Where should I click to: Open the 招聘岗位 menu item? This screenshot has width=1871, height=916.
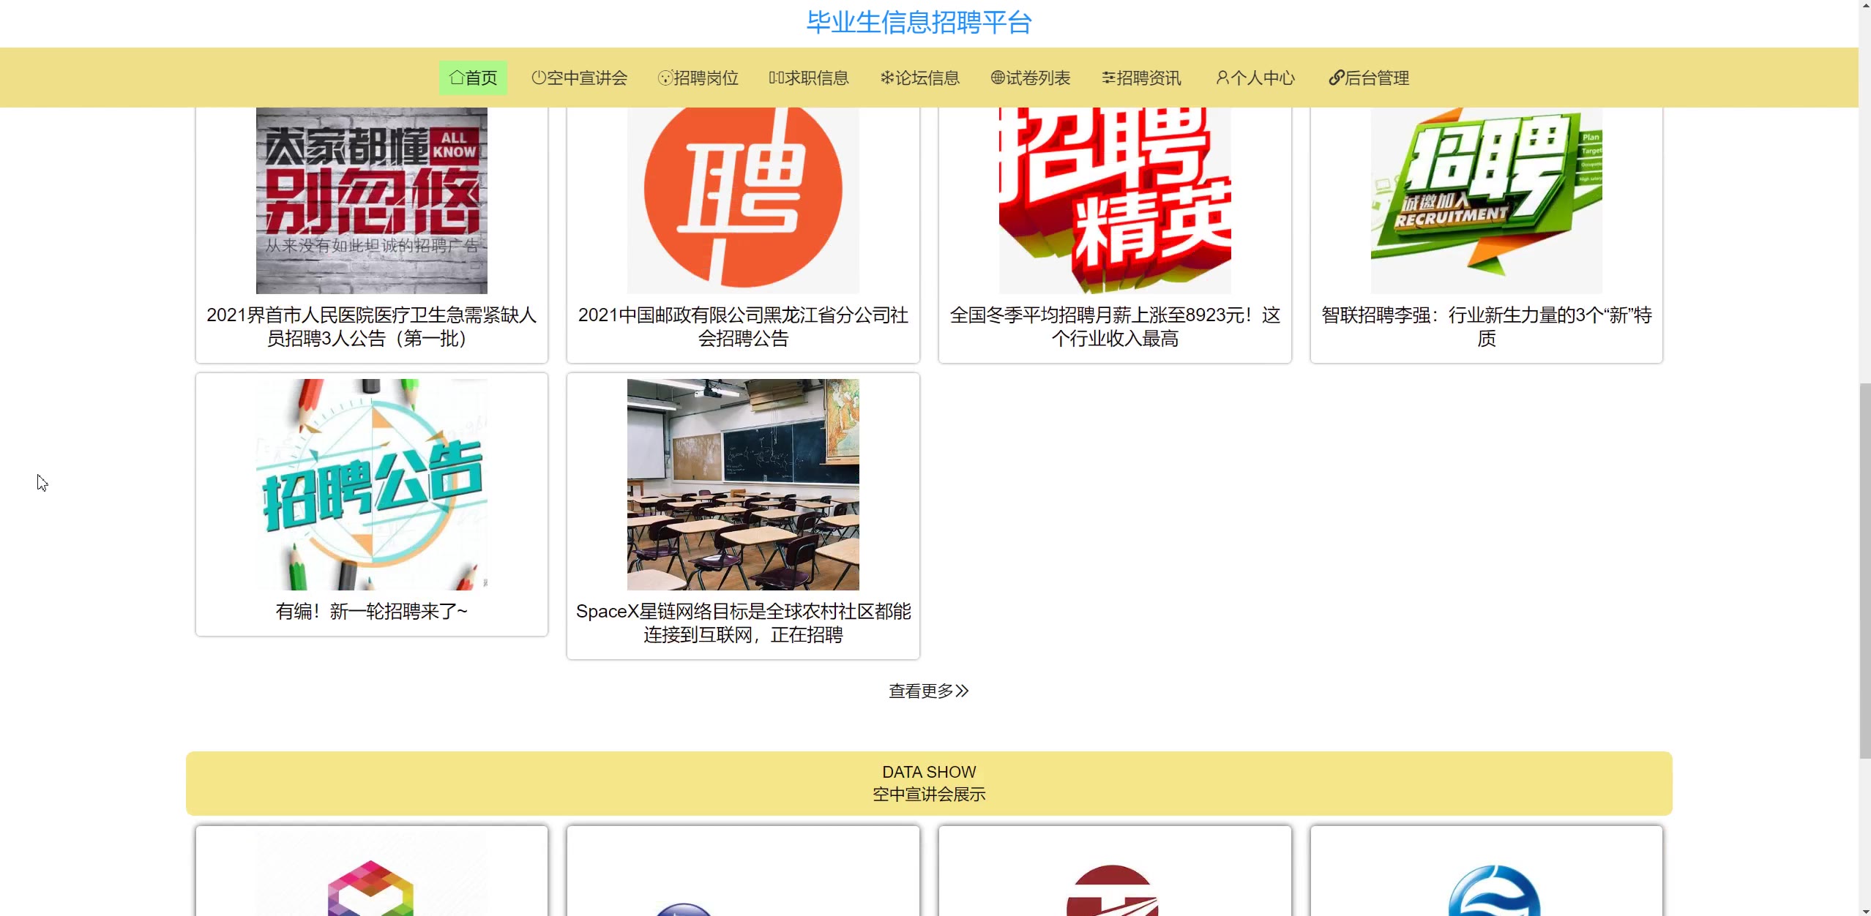click(x=706, y=78)
